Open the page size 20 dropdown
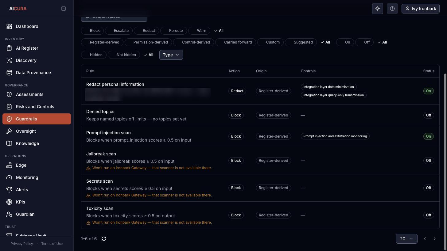Screen dimensions: 447x251 tap(406, 239)
